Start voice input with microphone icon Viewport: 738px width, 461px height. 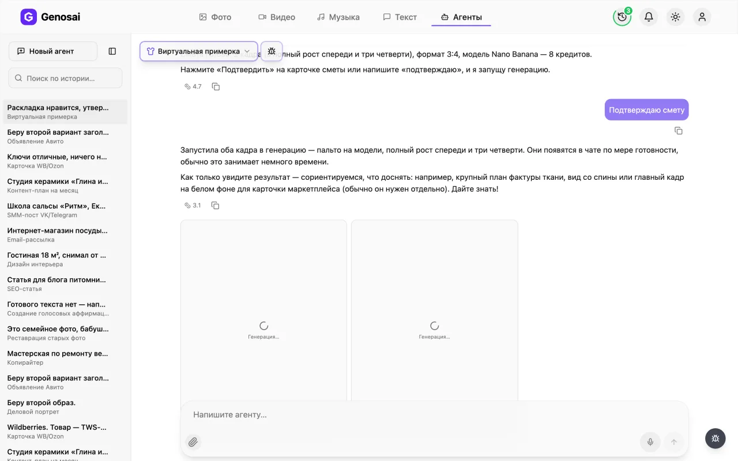click(650, 442)
